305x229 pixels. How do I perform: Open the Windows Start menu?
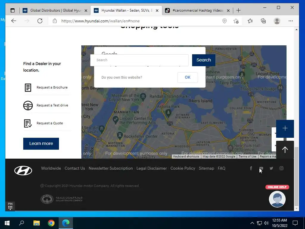coord(7,223)
